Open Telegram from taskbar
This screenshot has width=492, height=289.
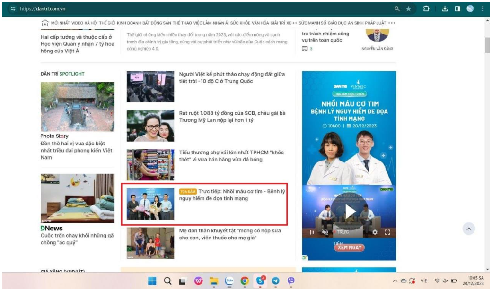point(275,281)
